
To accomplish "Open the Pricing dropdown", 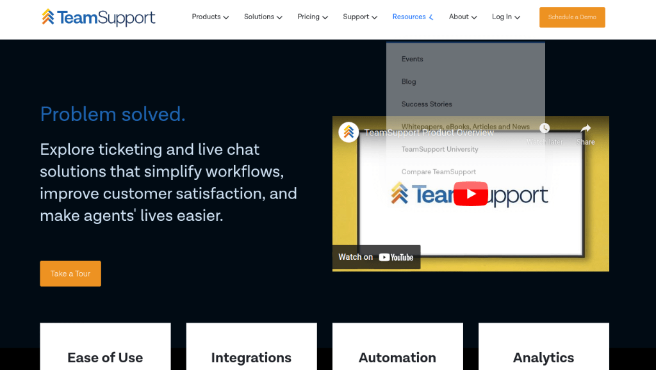I will [x=313, y=17].
